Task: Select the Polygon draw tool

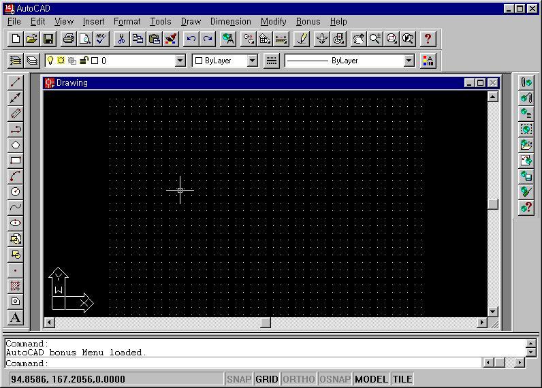Action: 15,145
